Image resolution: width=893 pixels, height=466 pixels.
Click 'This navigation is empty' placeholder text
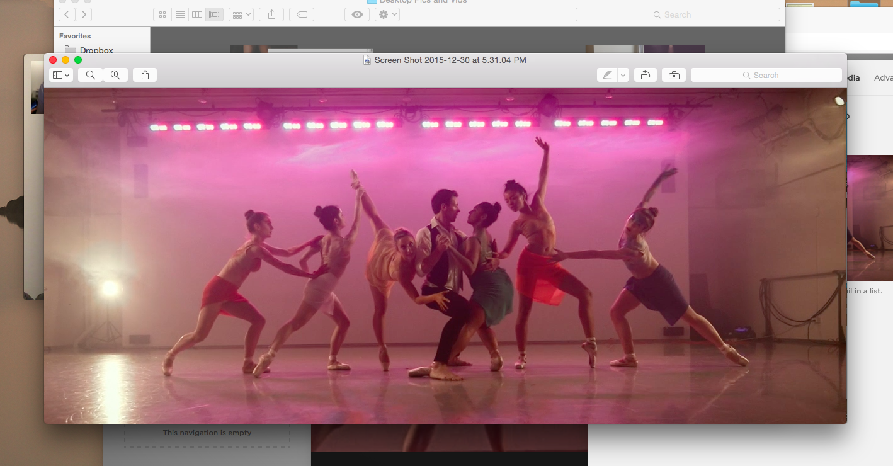pyautogui.click(x=207, y=433)
